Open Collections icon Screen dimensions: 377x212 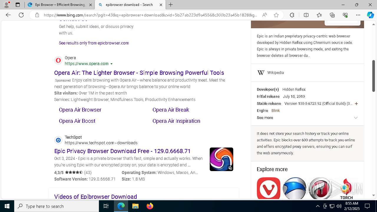click(x=332, y=15)
